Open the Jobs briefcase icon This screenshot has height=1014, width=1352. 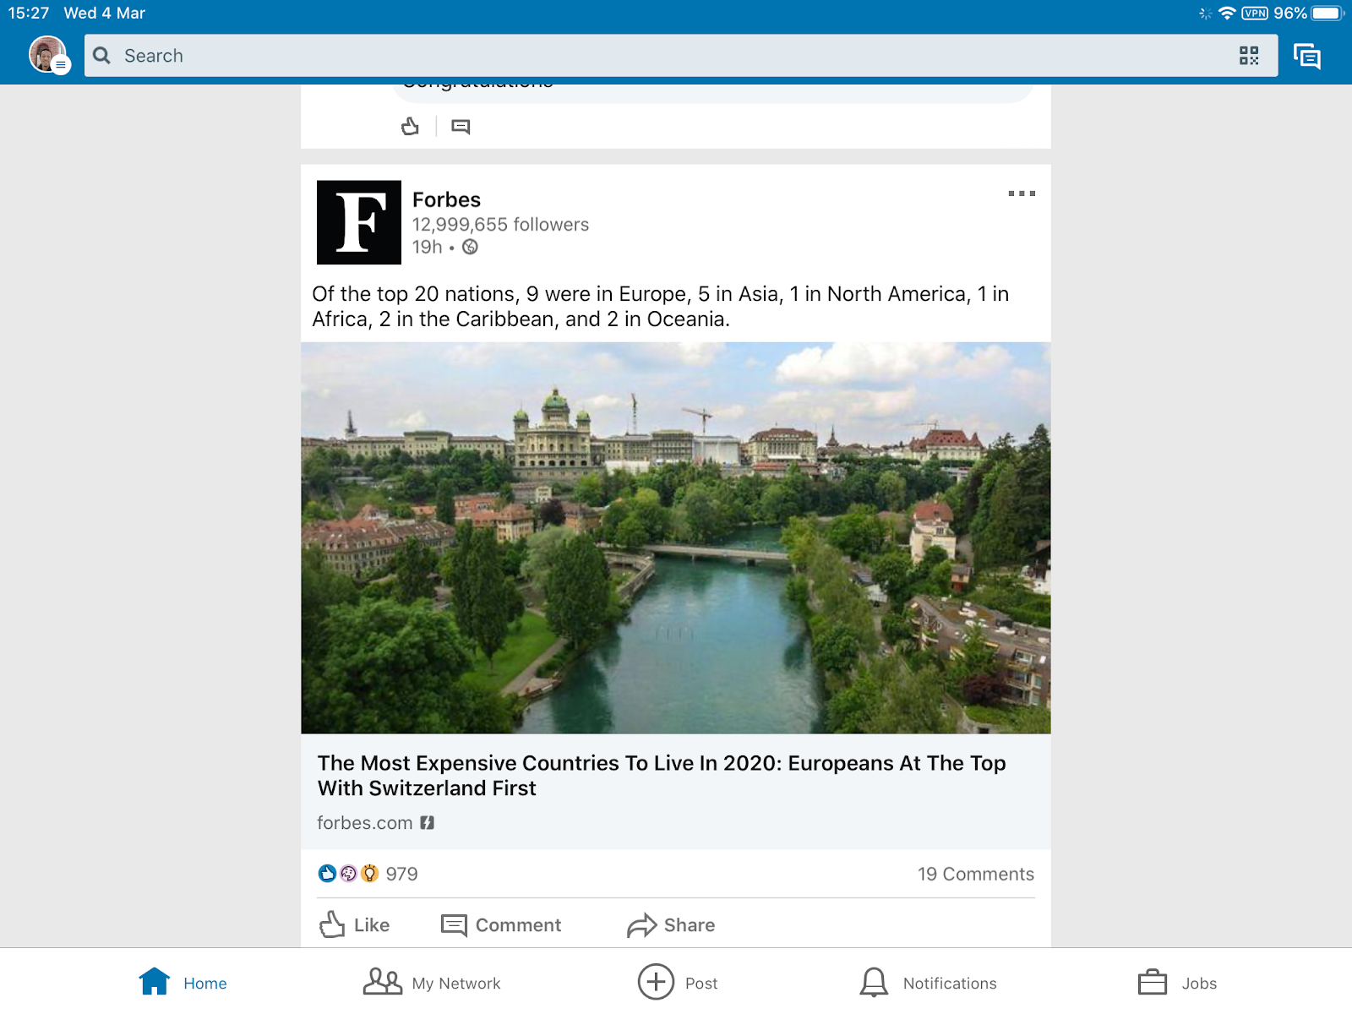tap(1150, 982)
